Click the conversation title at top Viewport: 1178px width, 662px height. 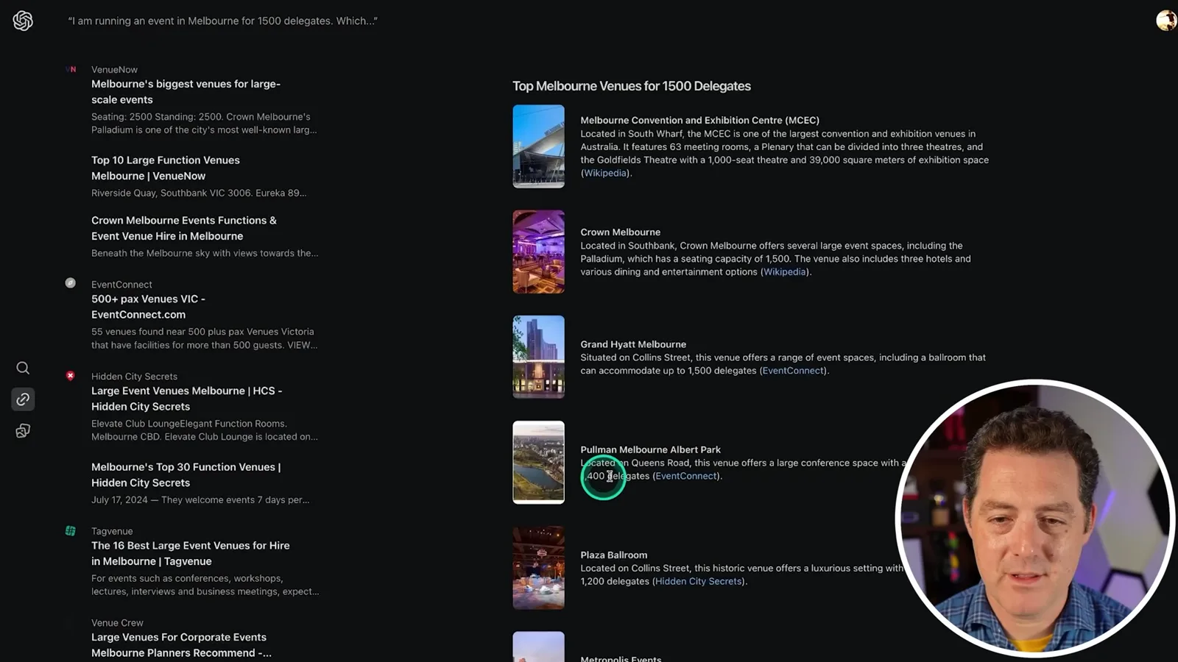point(222,21)
